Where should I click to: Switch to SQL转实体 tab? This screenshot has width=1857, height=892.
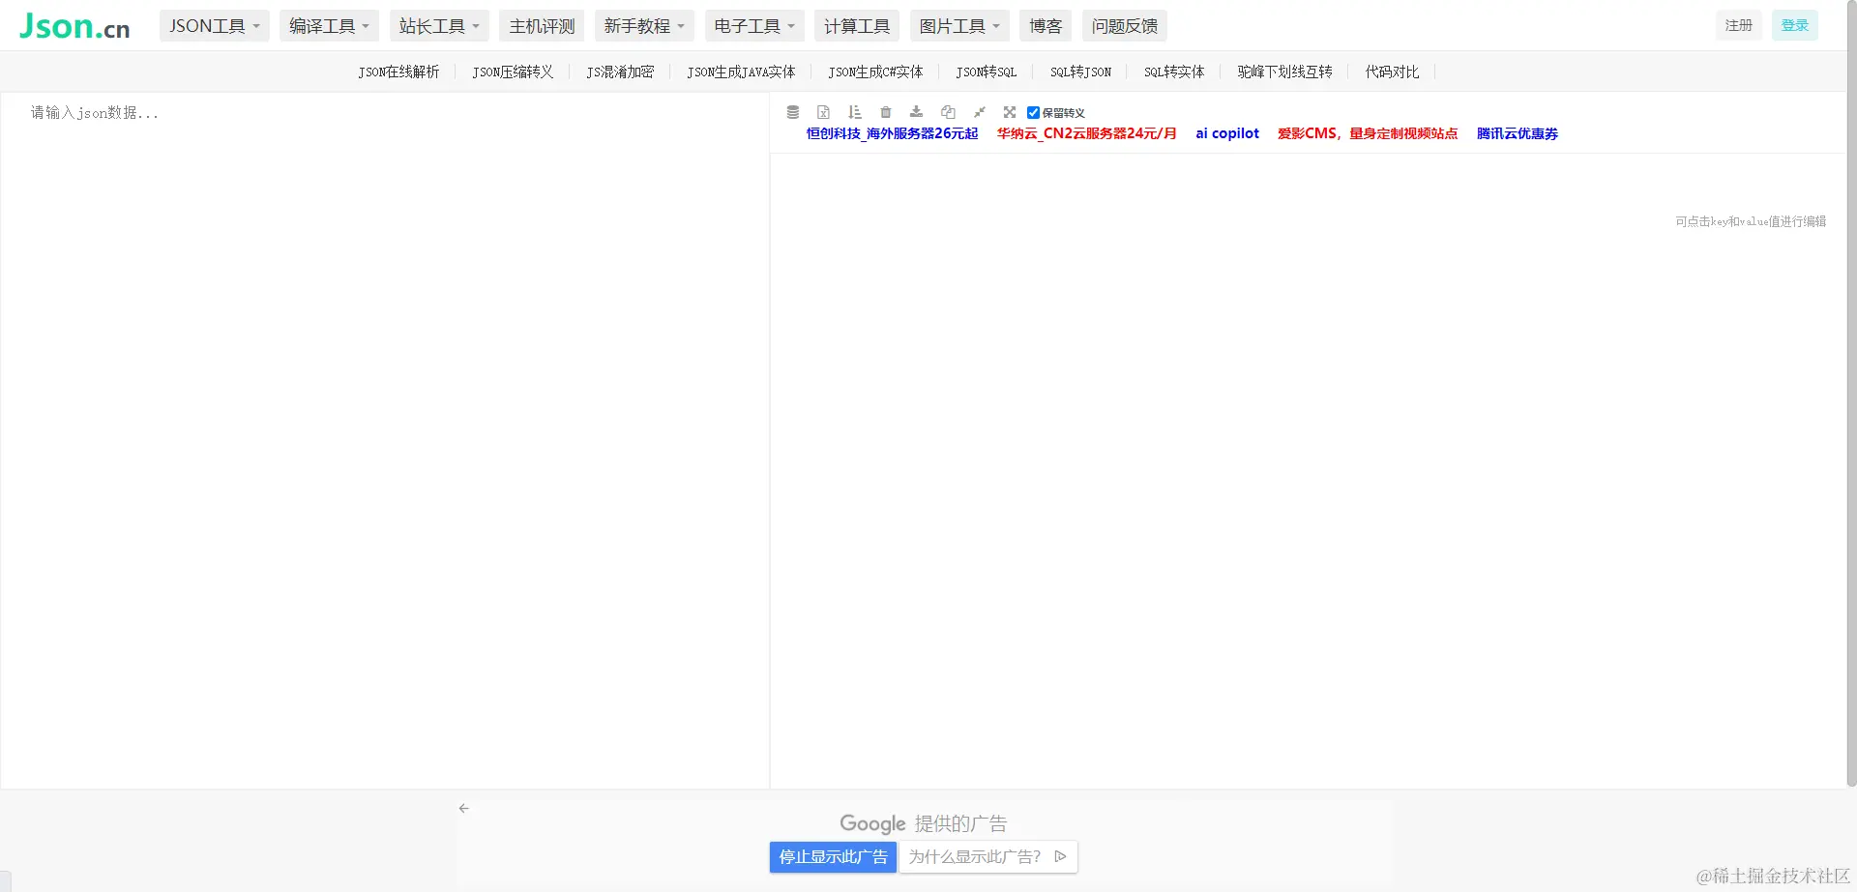click(1174, 72)
